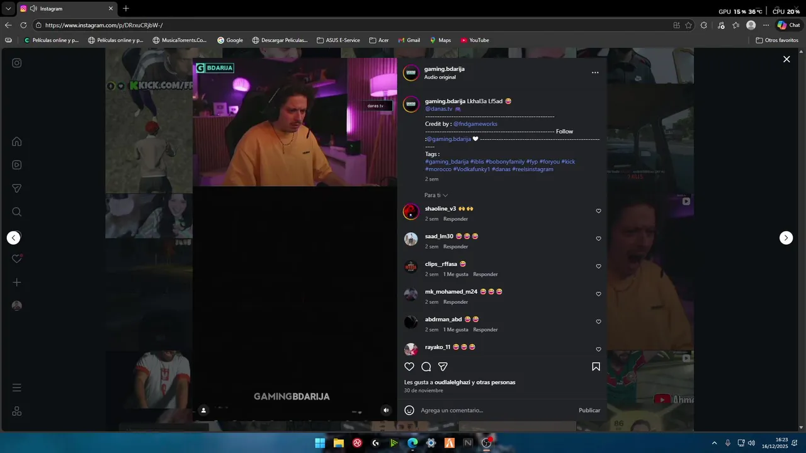Like mk_mohamed_m24's comment
The height and width of the screenshot is (453, 806).
point(598,294)
